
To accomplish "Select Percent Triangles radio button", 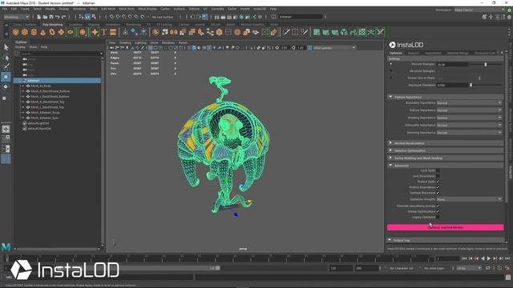I will pyautogui.click(x=390, y=64).
